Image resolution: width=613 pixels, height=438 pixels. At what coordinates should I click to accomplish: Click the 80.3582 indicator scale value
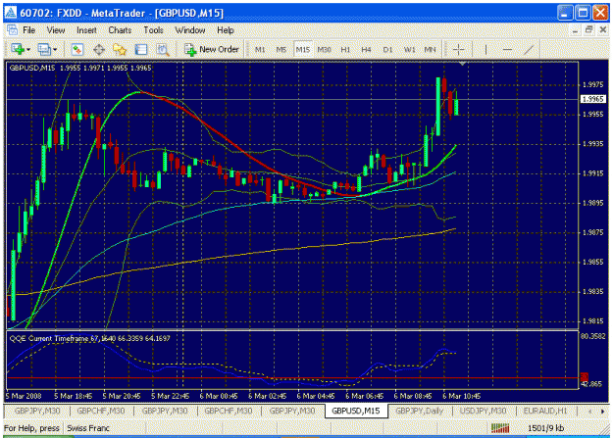[595, 336]
